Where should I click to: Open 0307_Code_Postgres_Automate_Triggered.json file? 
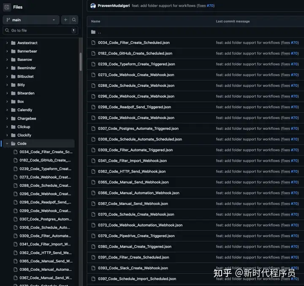point(138,129)
